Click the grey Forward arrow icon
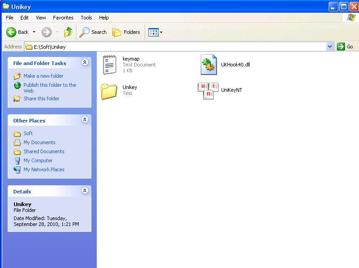 [x=47, y=32]
